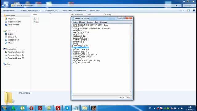Sort by the Дата изменения column header
Screen dimensions: 197x111
point(77,15)
